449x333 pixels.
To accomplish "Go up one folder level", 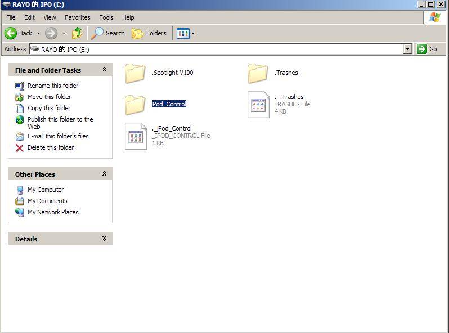I will pos(77,33).
